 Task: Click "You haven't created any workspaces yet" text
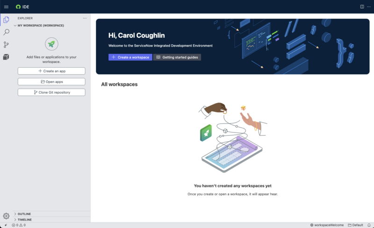coord(232,186)
